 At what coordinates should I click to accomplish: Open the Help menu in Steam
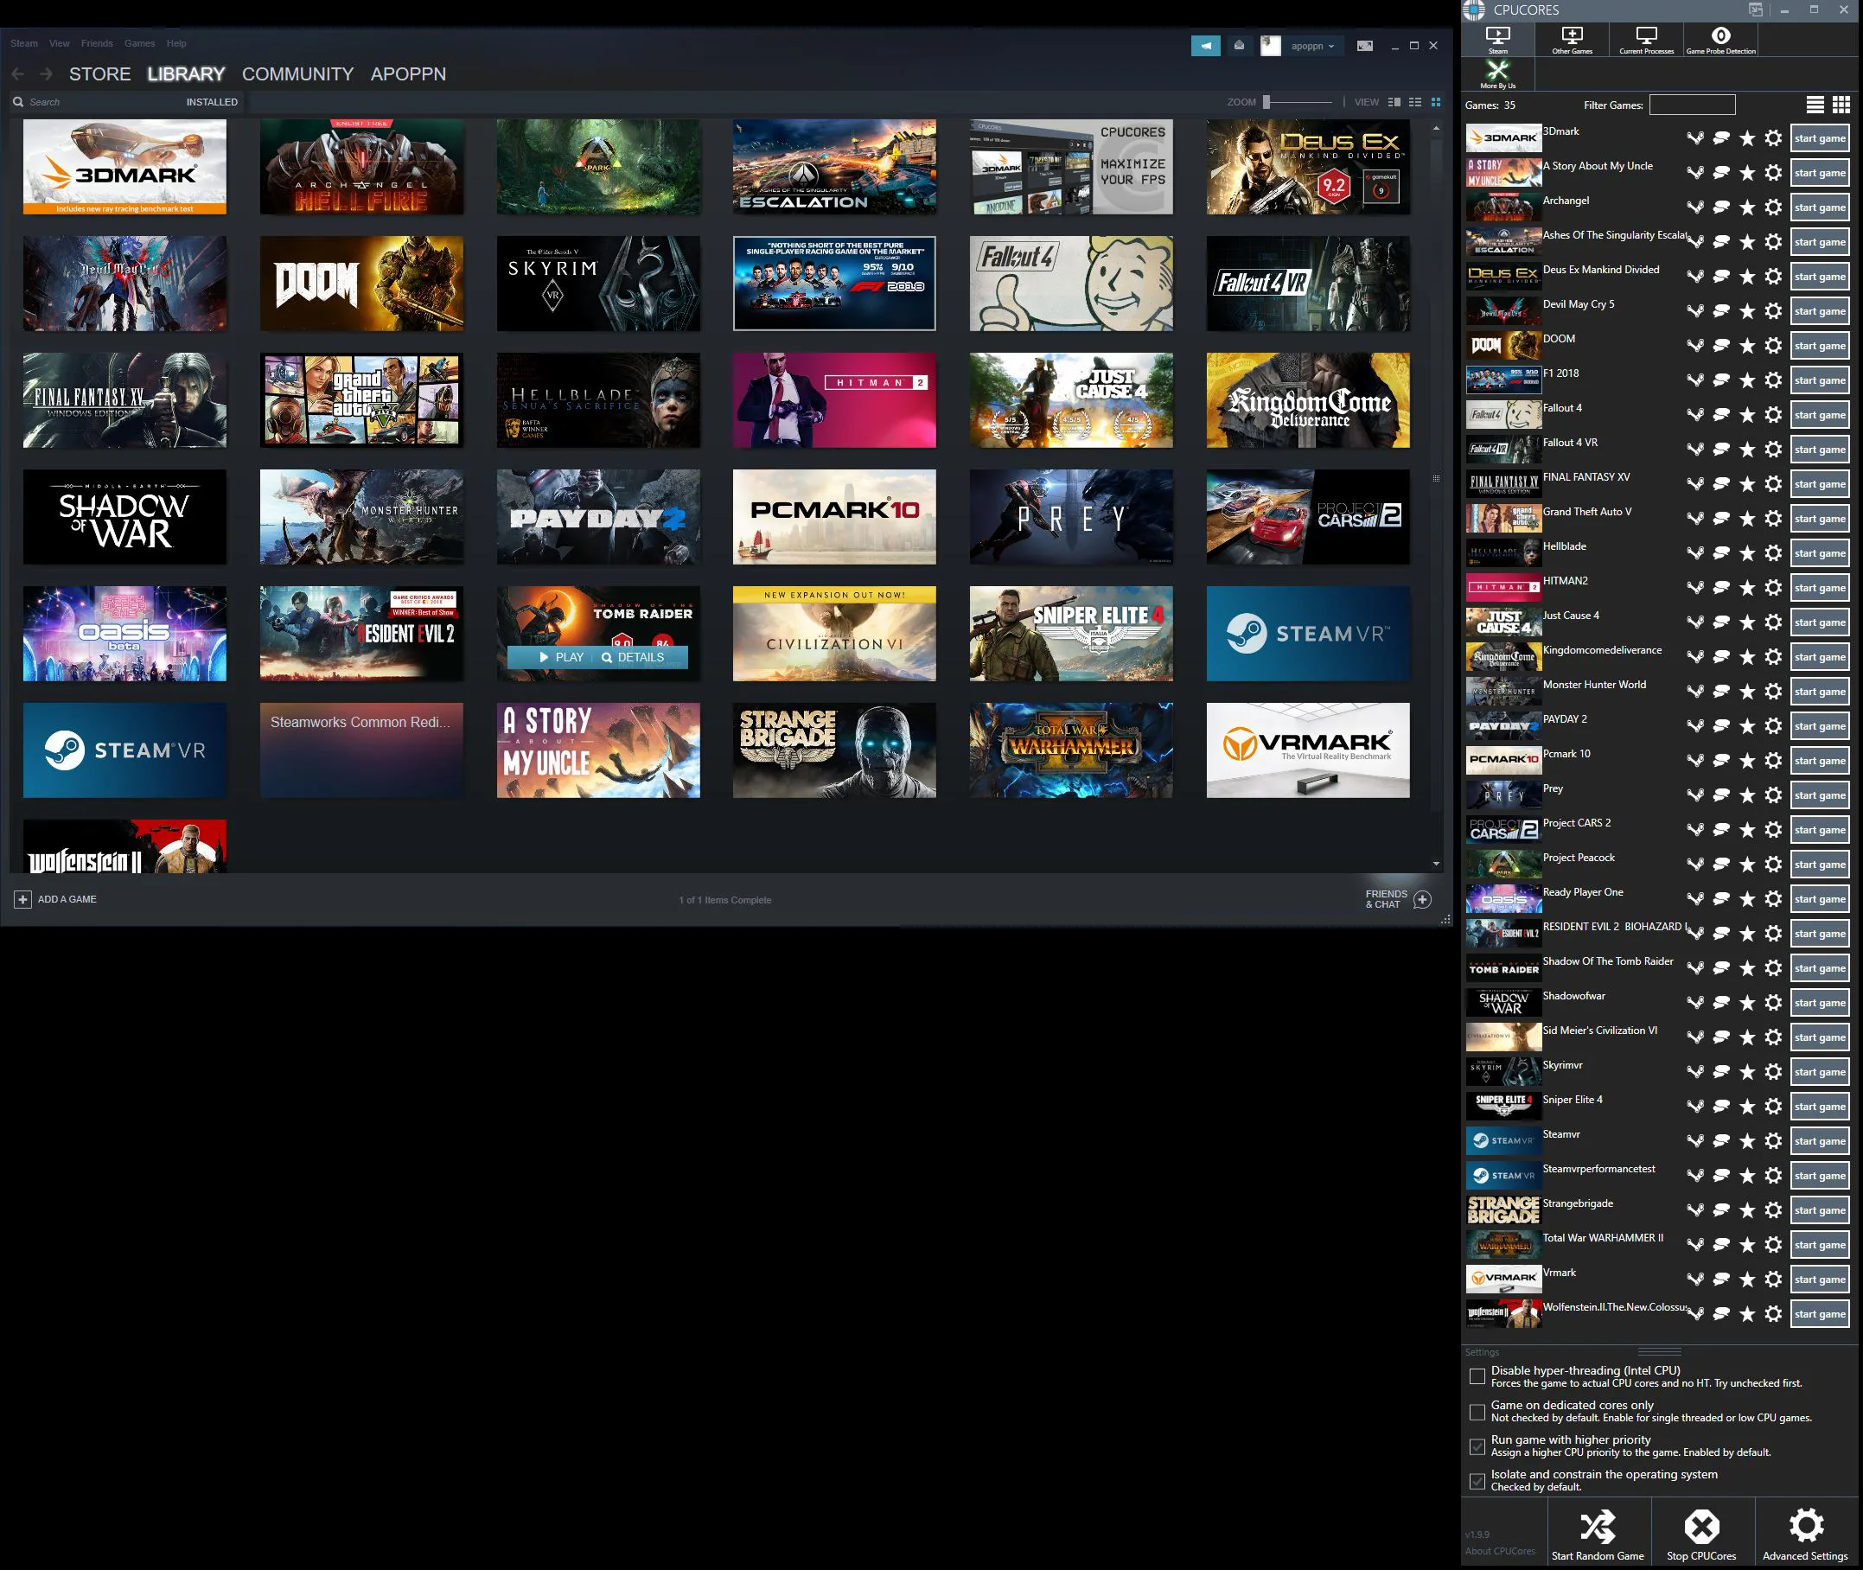click(176, 42)
